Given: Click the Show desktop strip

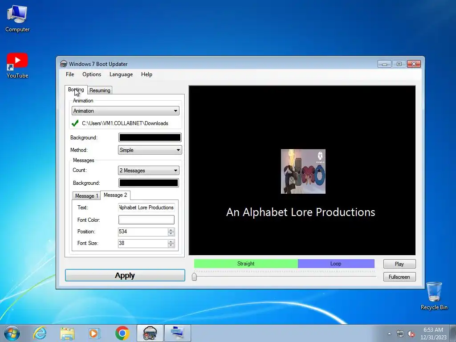Looking at the screenshot, I should click(453, 333).
